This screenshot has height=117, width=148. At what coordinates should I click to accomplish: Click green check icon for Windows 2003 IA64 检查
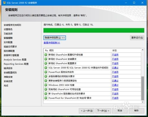(x=46, y=85)
